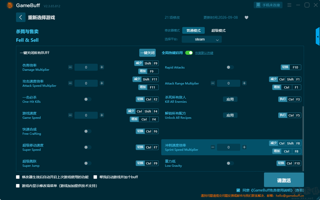Increase Damage Multiplier with plus icon
The image size is (320, 200).
102,67
